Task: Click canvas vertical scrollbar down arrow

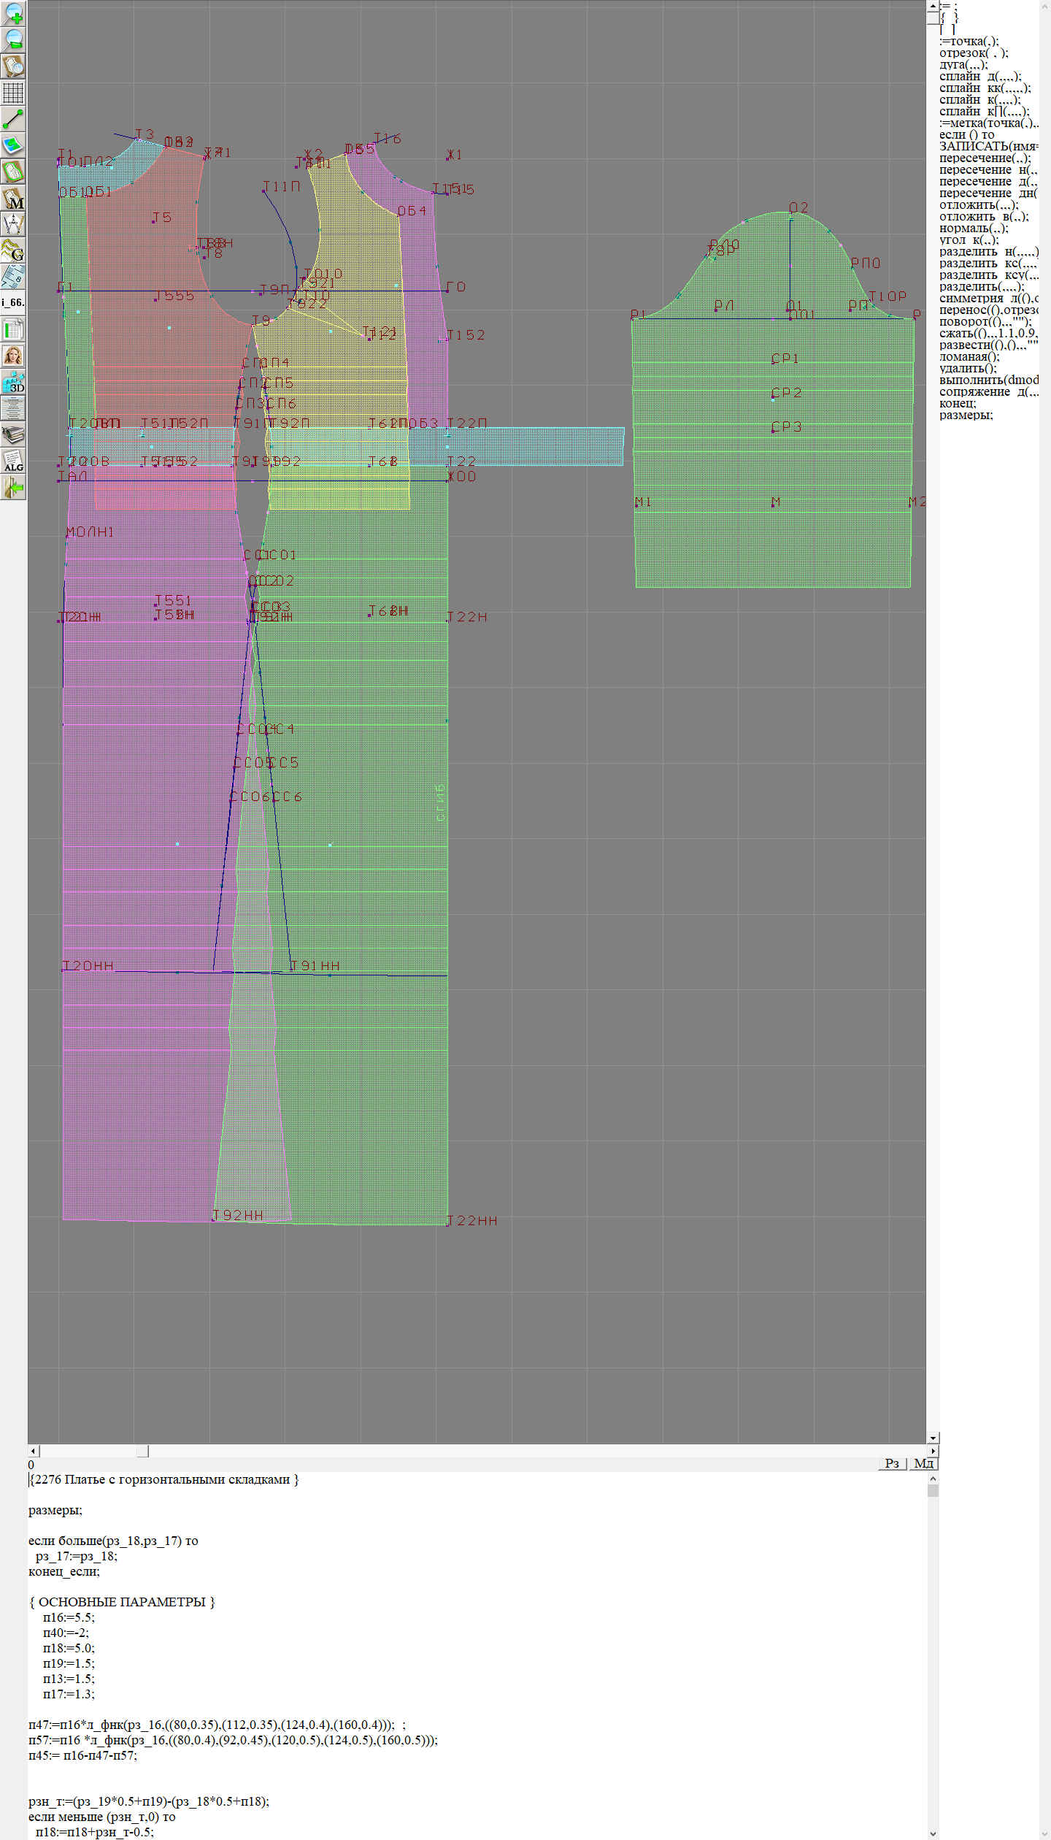Action: click(933, 1438)
